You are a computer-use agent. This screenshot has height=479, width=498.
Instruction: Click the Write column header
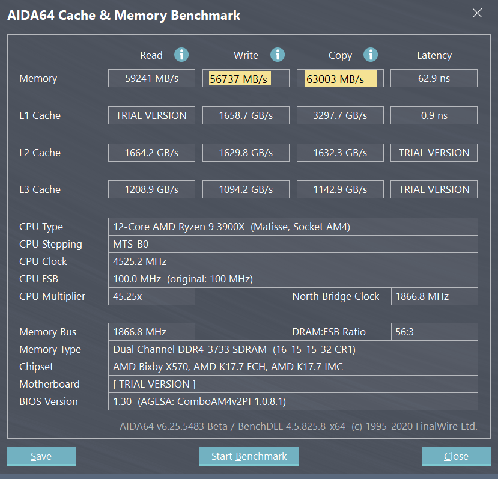point(246,55)
